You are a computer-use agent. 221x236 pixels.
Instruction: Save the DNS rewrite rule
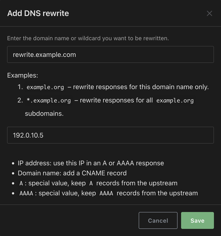pyautogui.click(x=197, y=220)
